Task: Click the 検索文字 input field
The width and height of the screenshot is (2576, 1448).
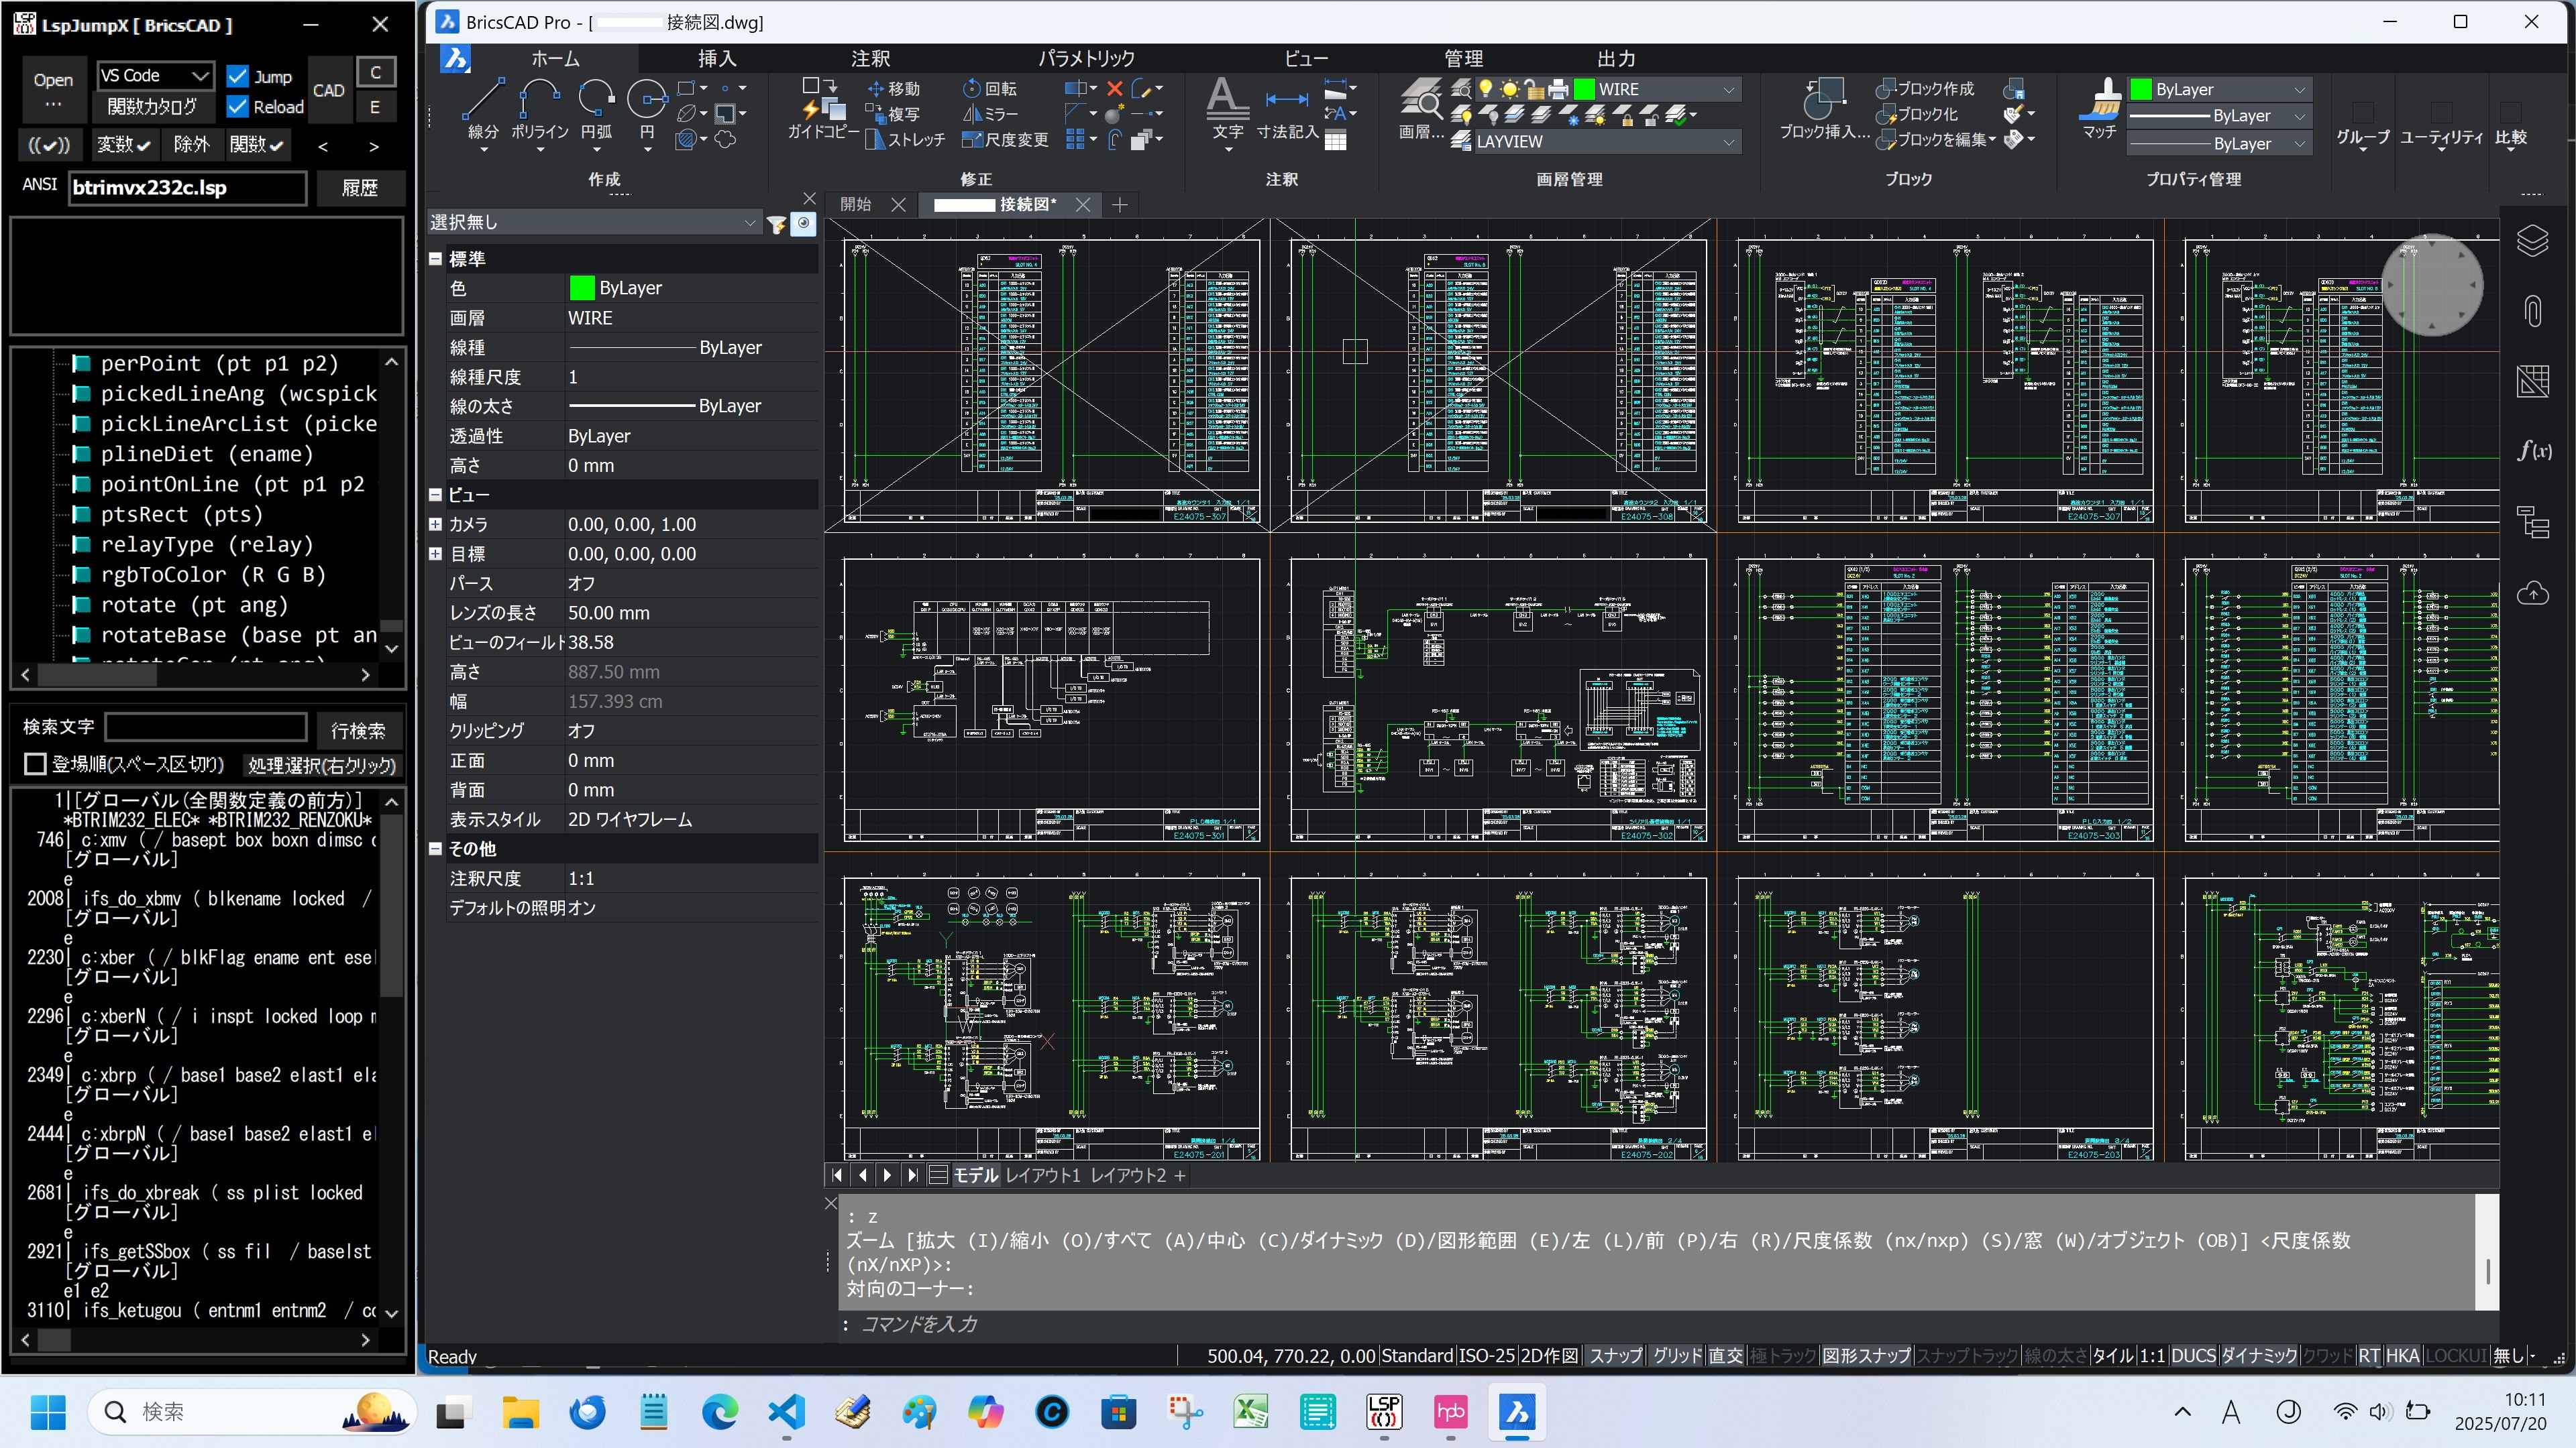Action: coord(206,727)
